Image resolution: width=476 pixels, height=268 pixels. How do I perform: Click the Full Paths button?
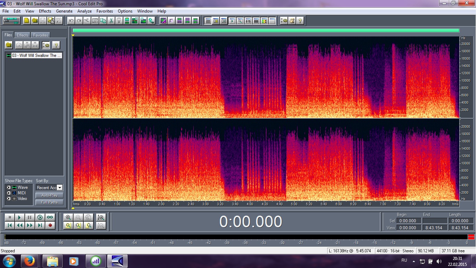tap(49, 202)
